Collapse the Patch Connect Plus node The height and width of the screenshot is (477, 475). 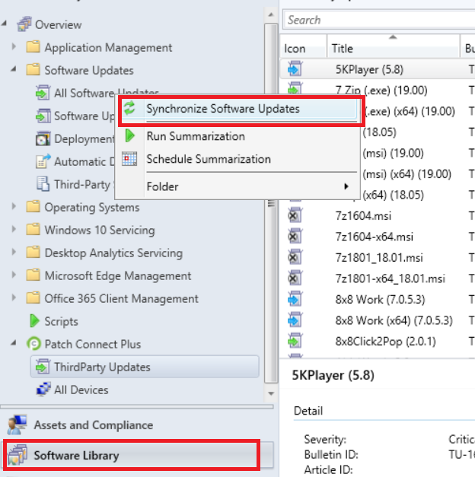pos(14,343)
